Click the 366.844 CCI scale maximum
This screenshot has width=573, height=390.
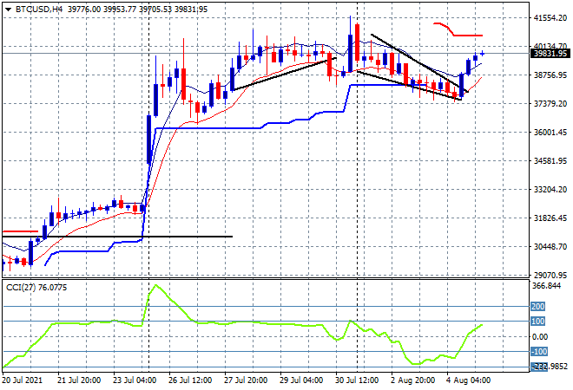pos(546,286)
